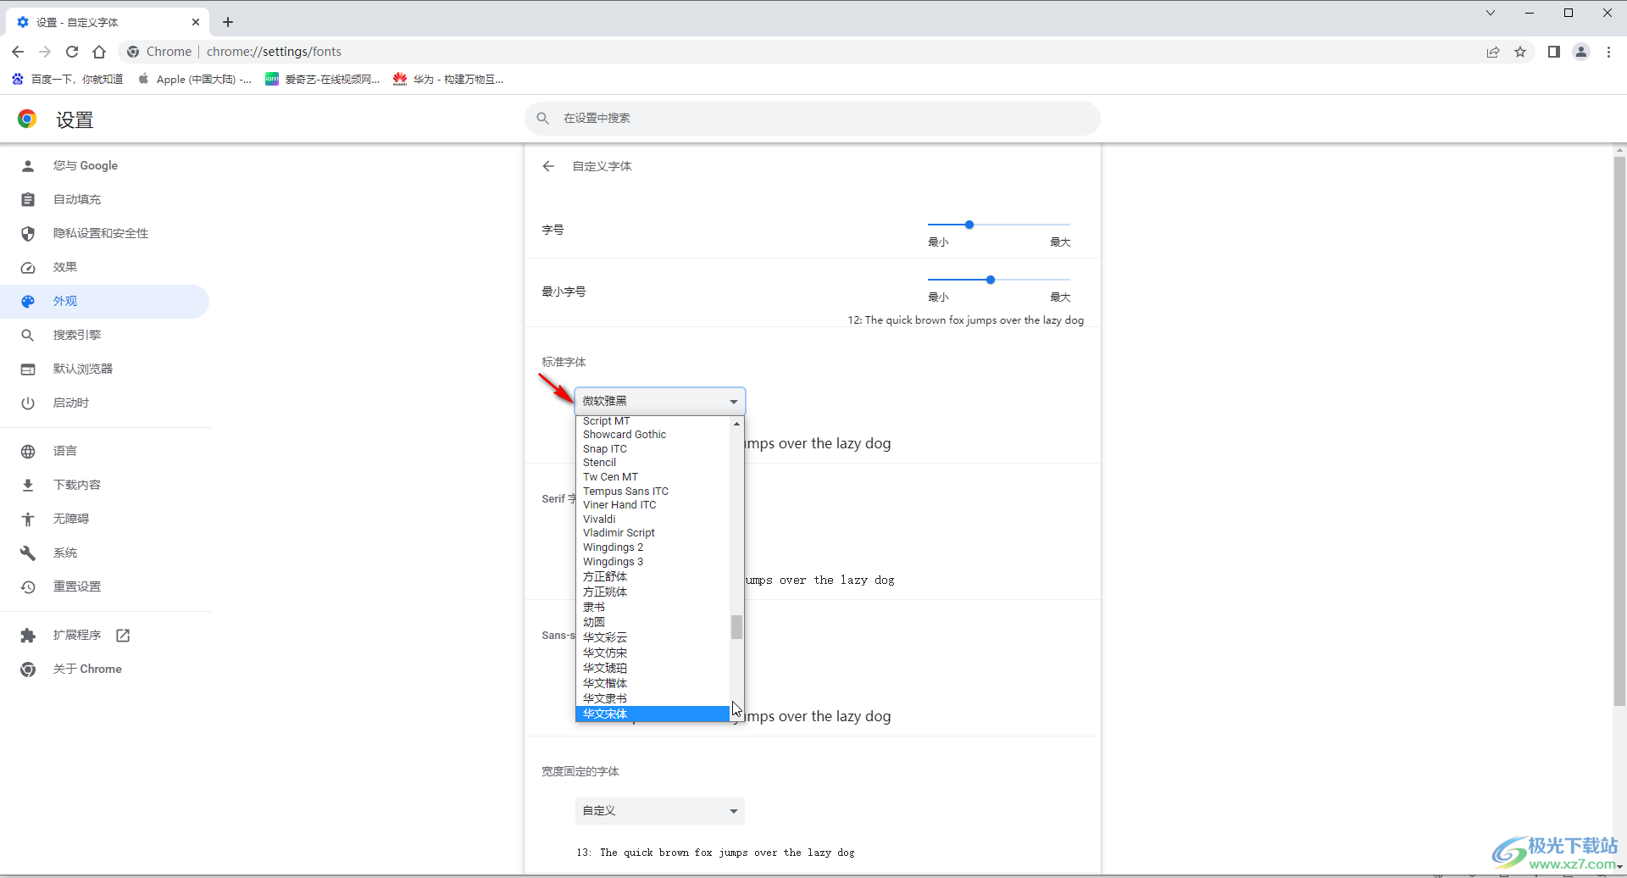Open the user profile avatar icon

tap(1581, 52)
